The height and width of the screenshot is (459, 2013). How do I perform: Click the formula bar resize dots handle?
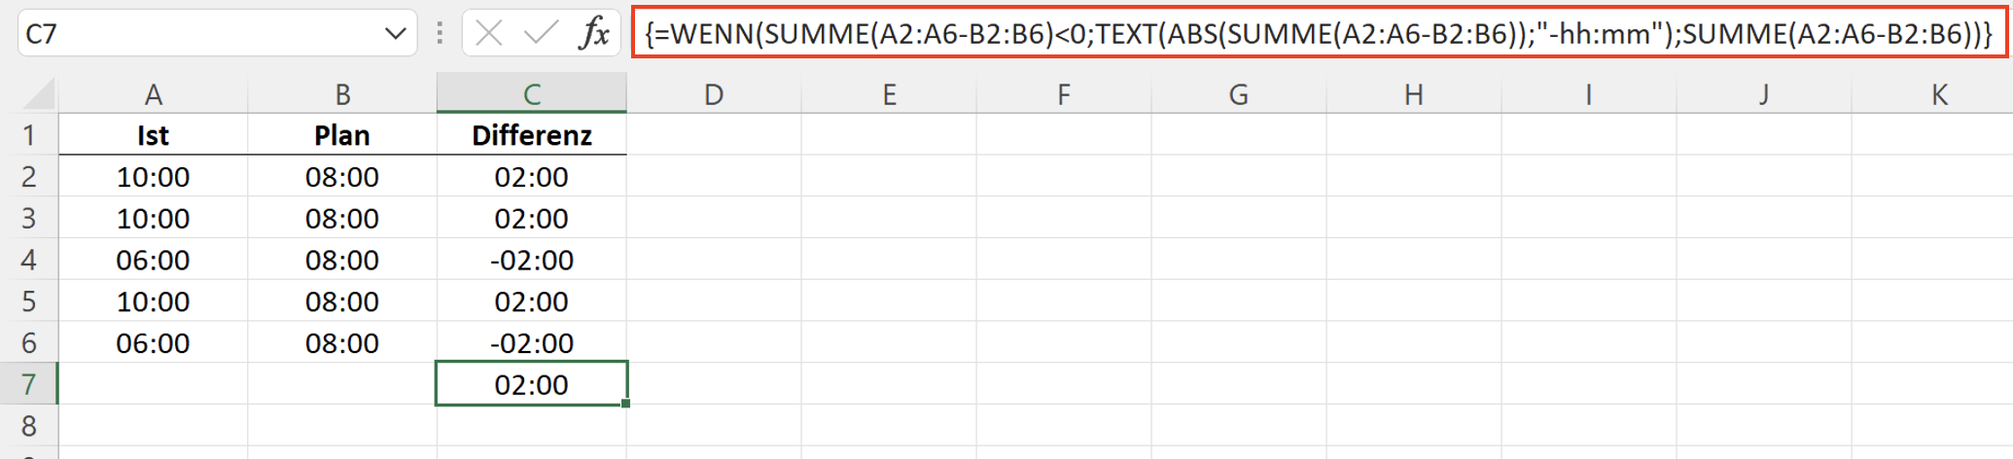click(x=440, y=33)
